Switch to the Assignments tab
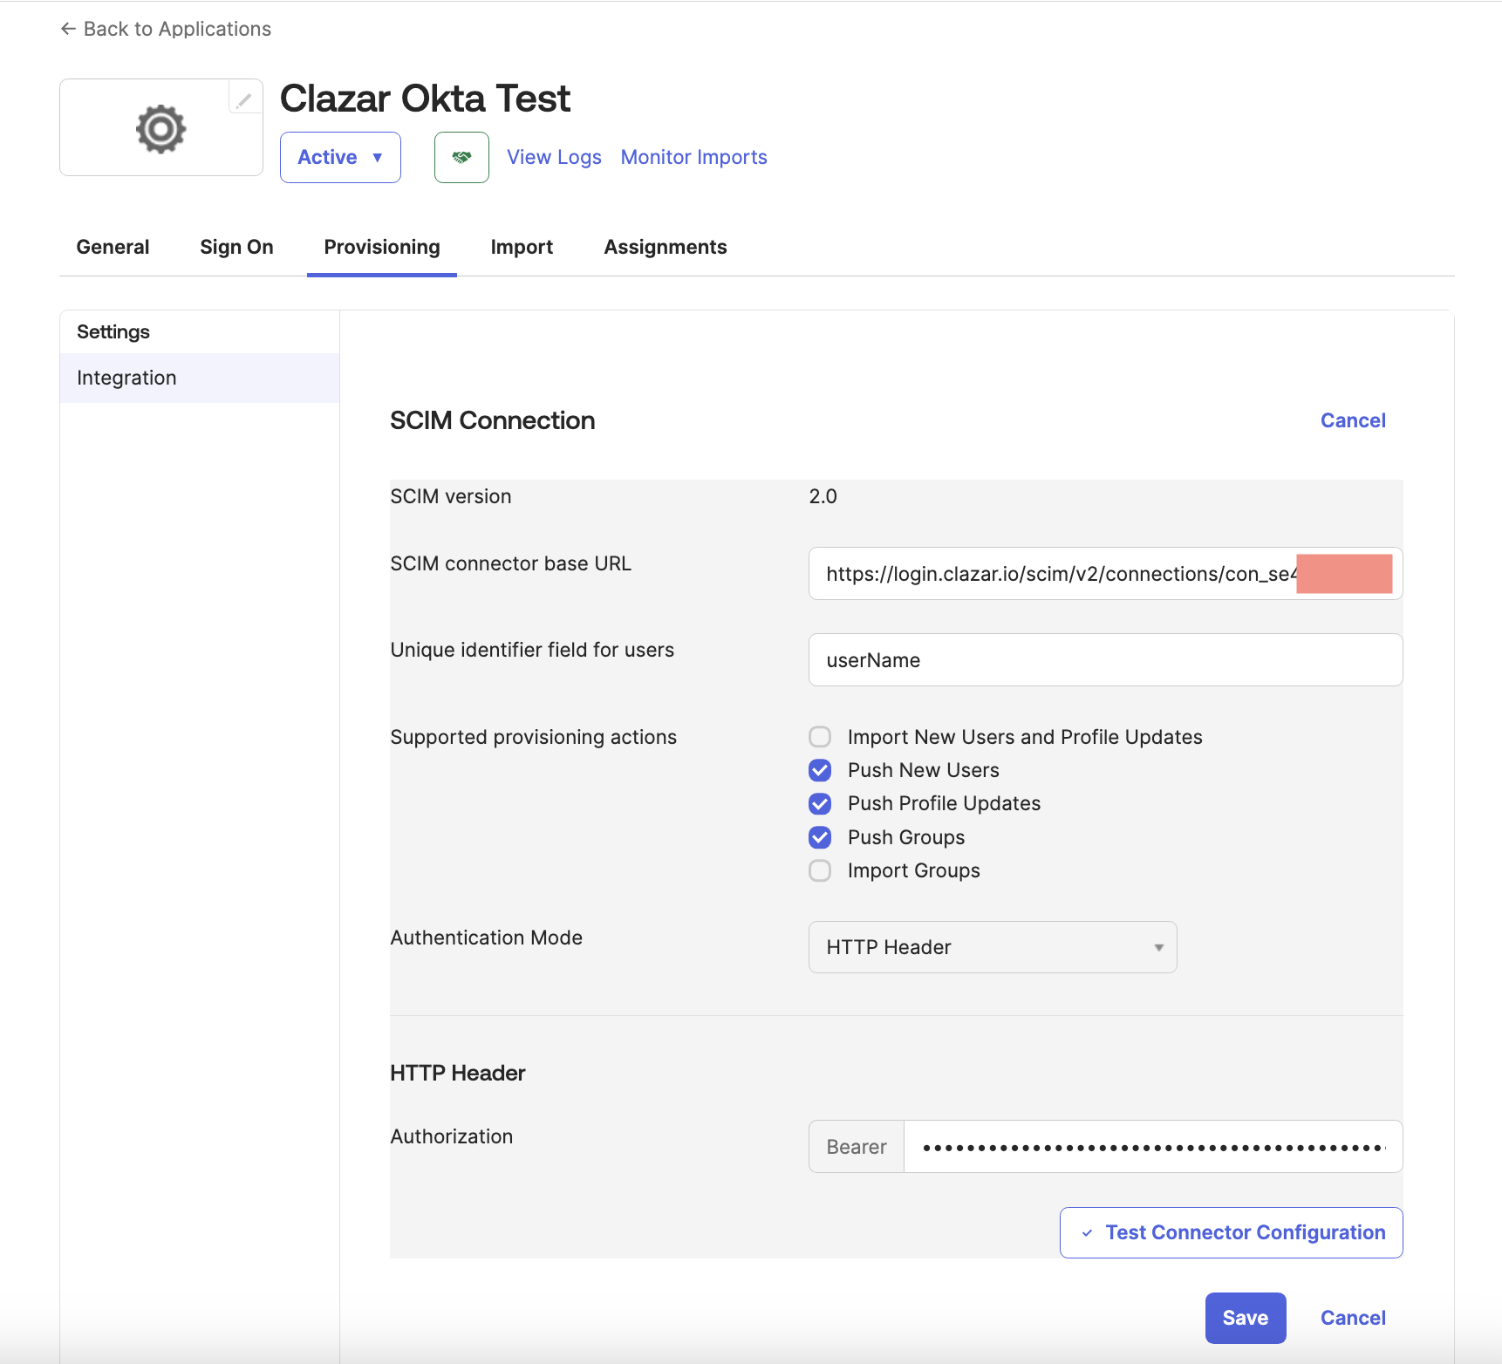The width and height of the screenshot is (1502, 1364). [x=666, y=247]
